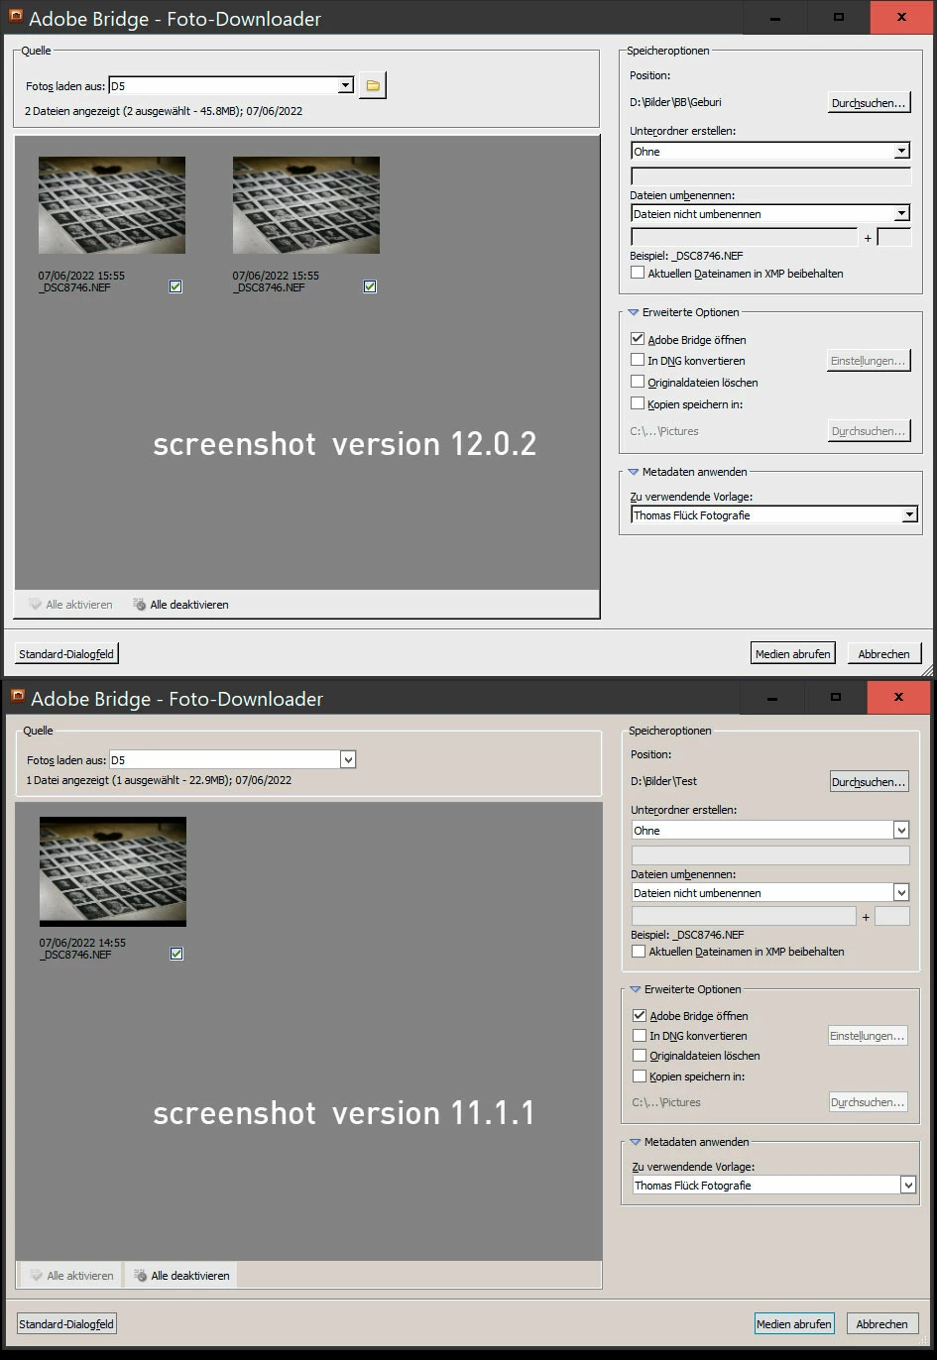The width and height of the screenshot is (937, 1360).
Task: Select the first photo thumbnail in version 12.0.2 window
Action: pyautogui.click(x=112, y=205)
